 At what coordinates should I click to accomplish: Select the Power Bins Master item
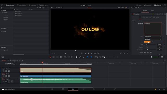coord(4,32)
